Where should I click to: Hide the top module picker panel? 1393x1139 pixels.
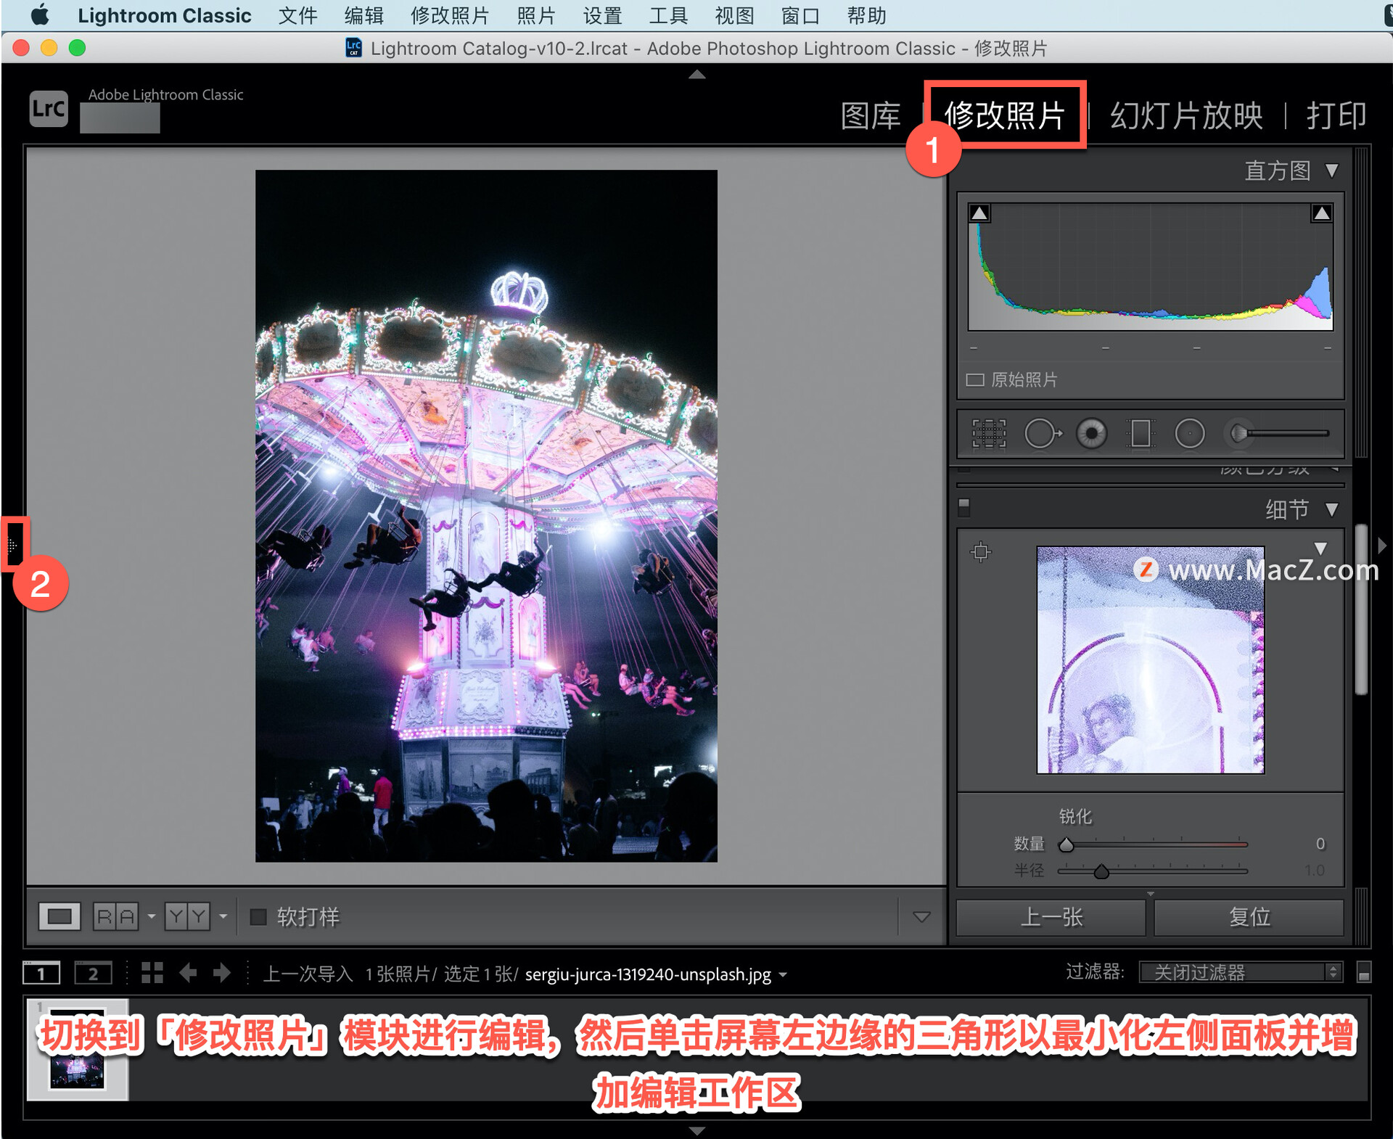696,74
